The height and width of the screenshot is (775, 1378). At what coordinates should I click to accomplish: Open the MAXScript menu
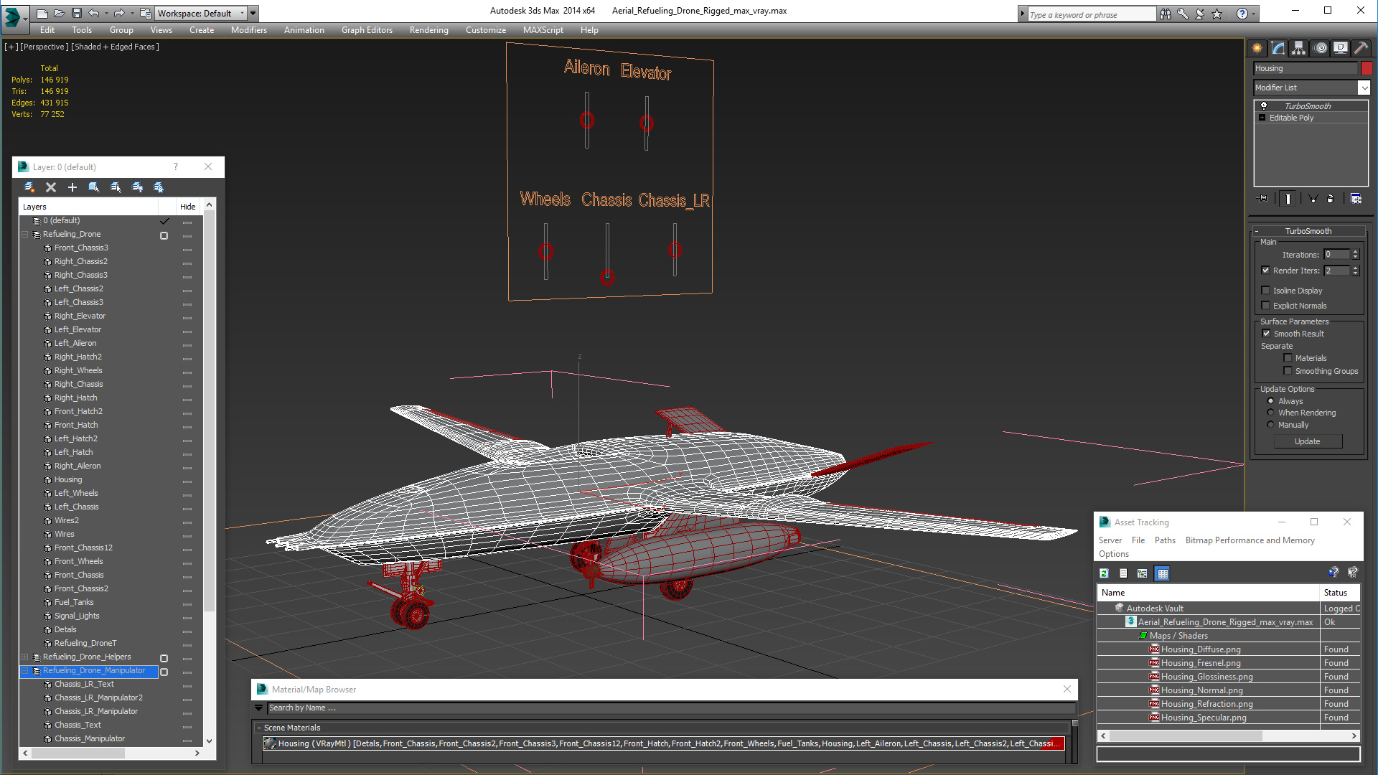point(543,30)
